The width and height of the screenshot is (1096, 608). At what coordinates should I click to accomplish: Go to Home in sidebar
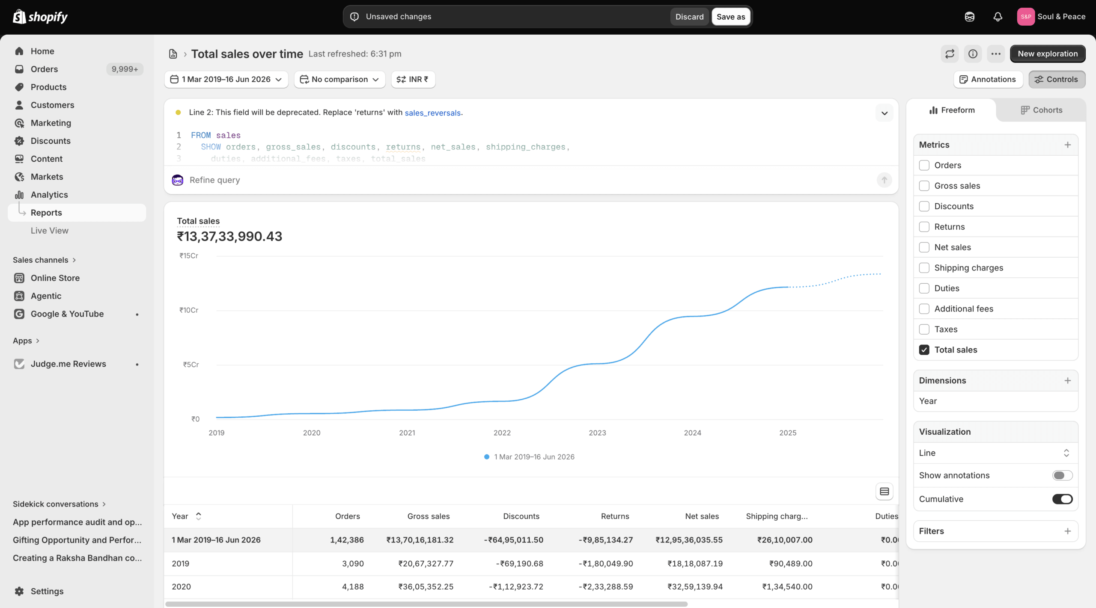(x=77, y=51)
